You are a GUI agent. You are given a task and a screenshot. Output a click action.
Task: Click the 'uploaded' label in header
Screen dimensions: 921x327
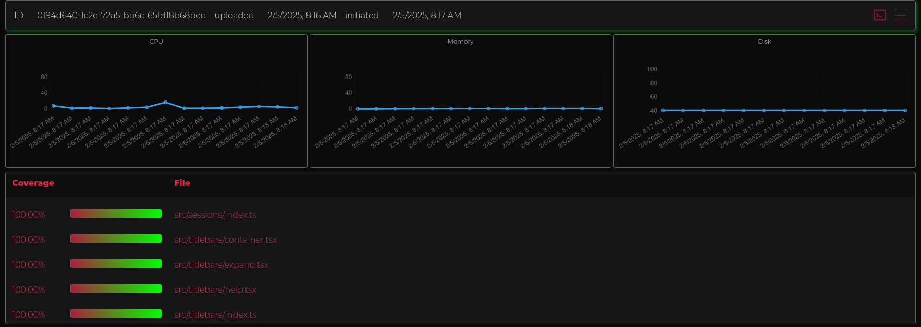pyautogui.click(x=234, y=16)
